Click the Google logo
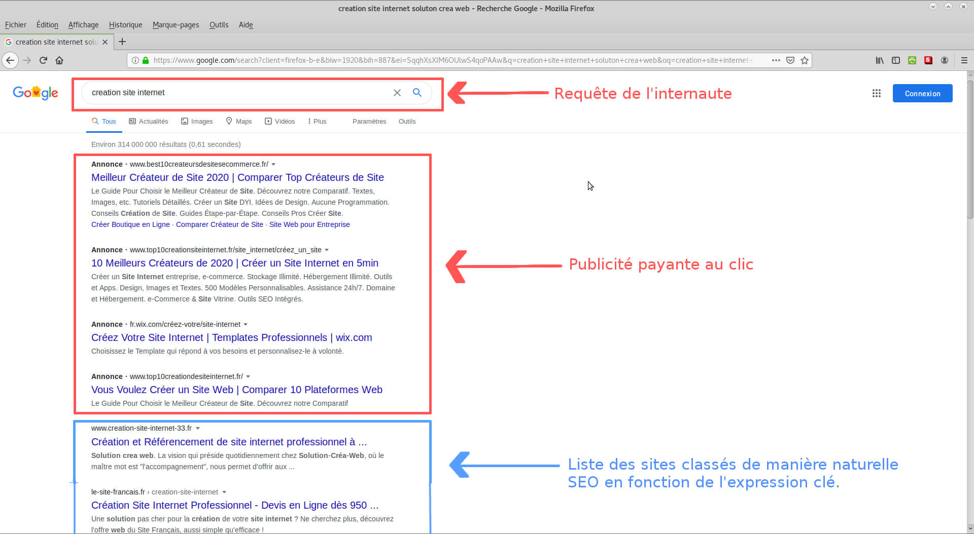974x534 pixels. click(x=36, y=93)
